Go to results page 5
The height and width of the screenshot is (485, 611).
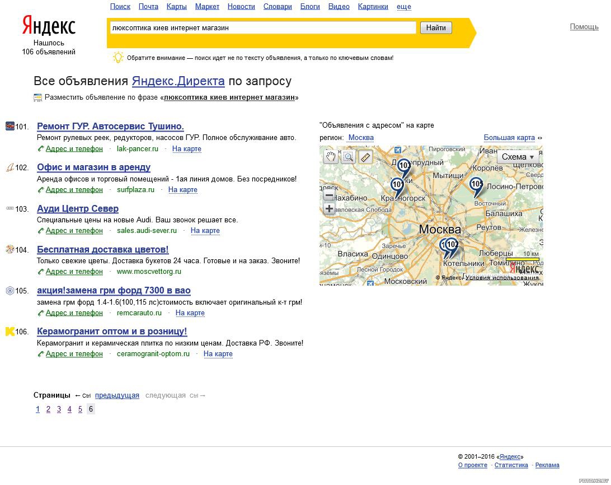click(80, 409)
